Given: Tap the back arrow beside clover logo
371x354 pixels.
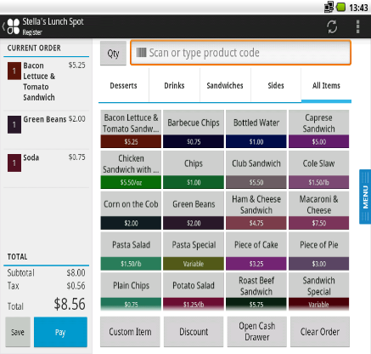Looking at the screenshot, I should click(x=3, y=26).
